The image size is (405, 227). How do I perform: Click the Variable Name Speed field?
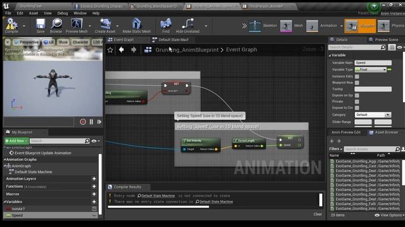373,63
